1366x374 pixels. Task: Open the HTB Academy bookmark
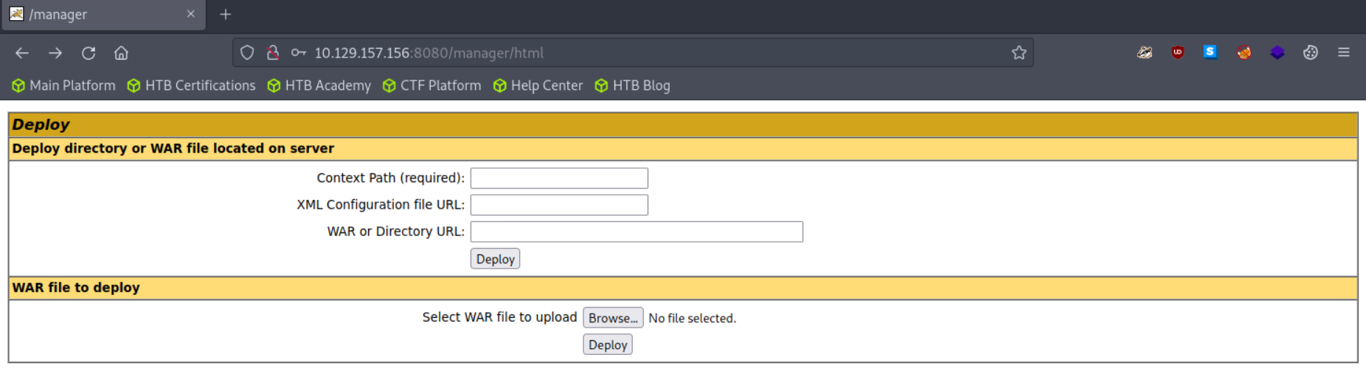(x=319, y=86)
